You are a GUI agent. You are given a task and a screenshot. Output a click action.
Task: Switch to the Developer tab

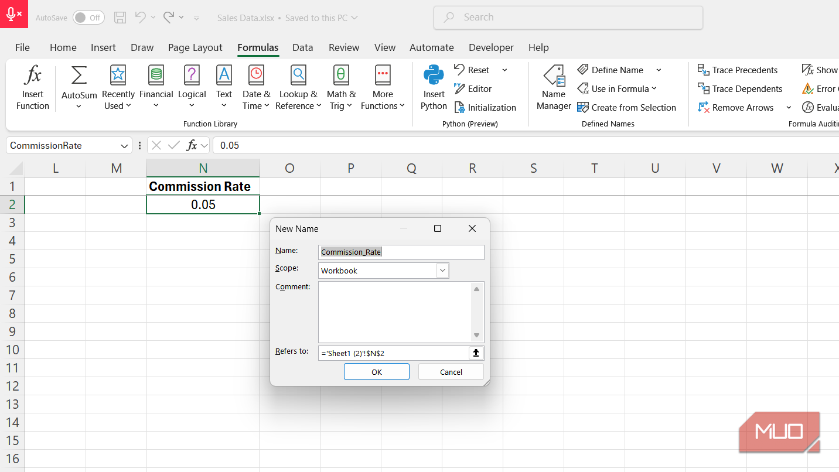point(491,47)
